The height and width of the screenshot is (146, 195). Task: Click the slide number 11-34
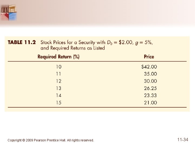point(183,140)
